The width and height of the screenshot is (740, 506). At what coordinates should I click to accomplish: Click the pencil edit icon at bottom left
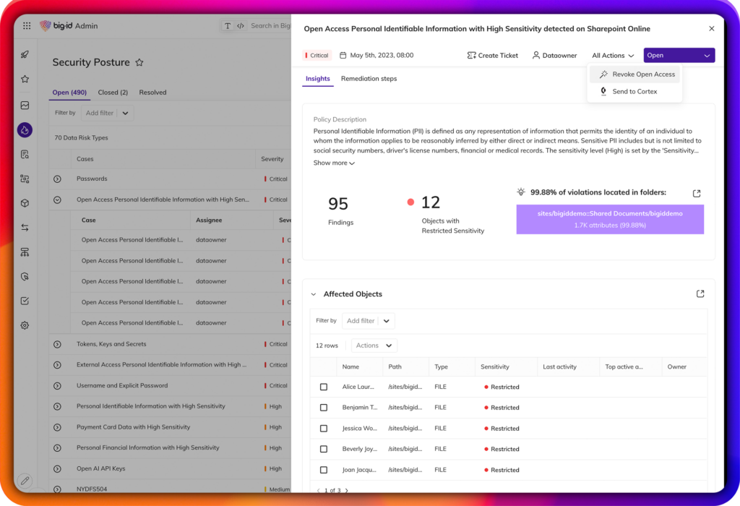pyautogui.click(x=25, y=480)
